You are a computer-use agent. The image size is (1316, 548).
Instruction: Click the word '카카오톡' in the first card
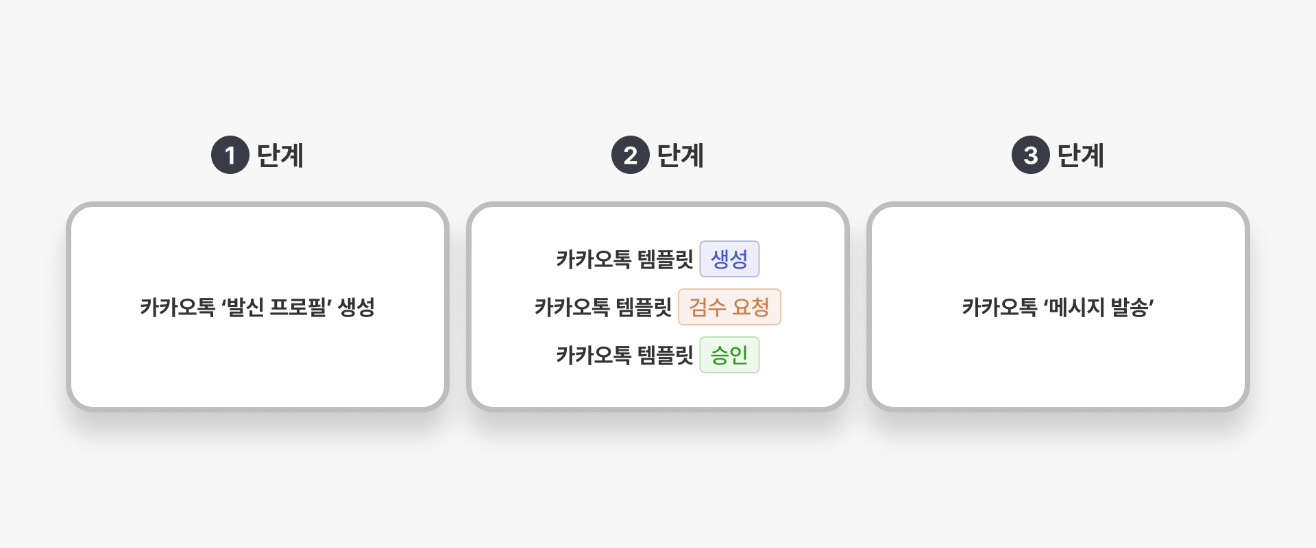pyautogui.click(x=178, y=307)
